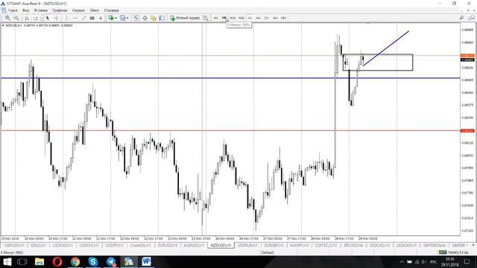Select the text label 'A' tool

click(x=101, y=18)
